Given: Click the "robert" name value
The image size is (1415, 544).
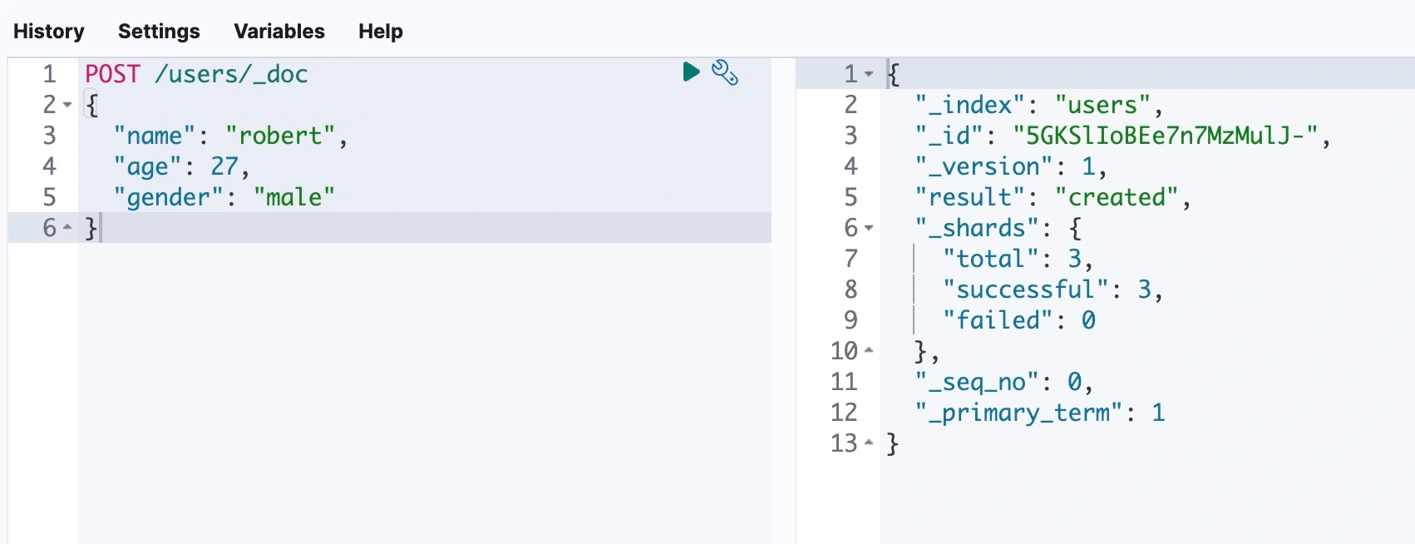Looking at the screenshot, I should [x=280, y=136].
